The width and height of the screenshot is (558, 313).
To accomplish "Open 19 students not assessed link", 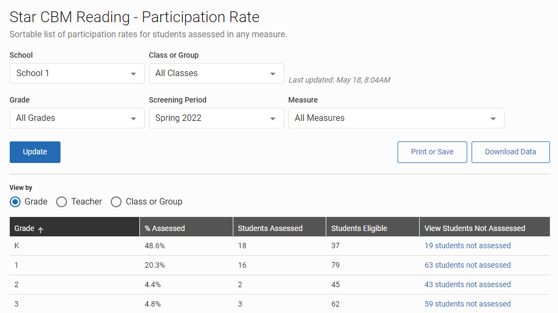I will [x=468, y=246].
